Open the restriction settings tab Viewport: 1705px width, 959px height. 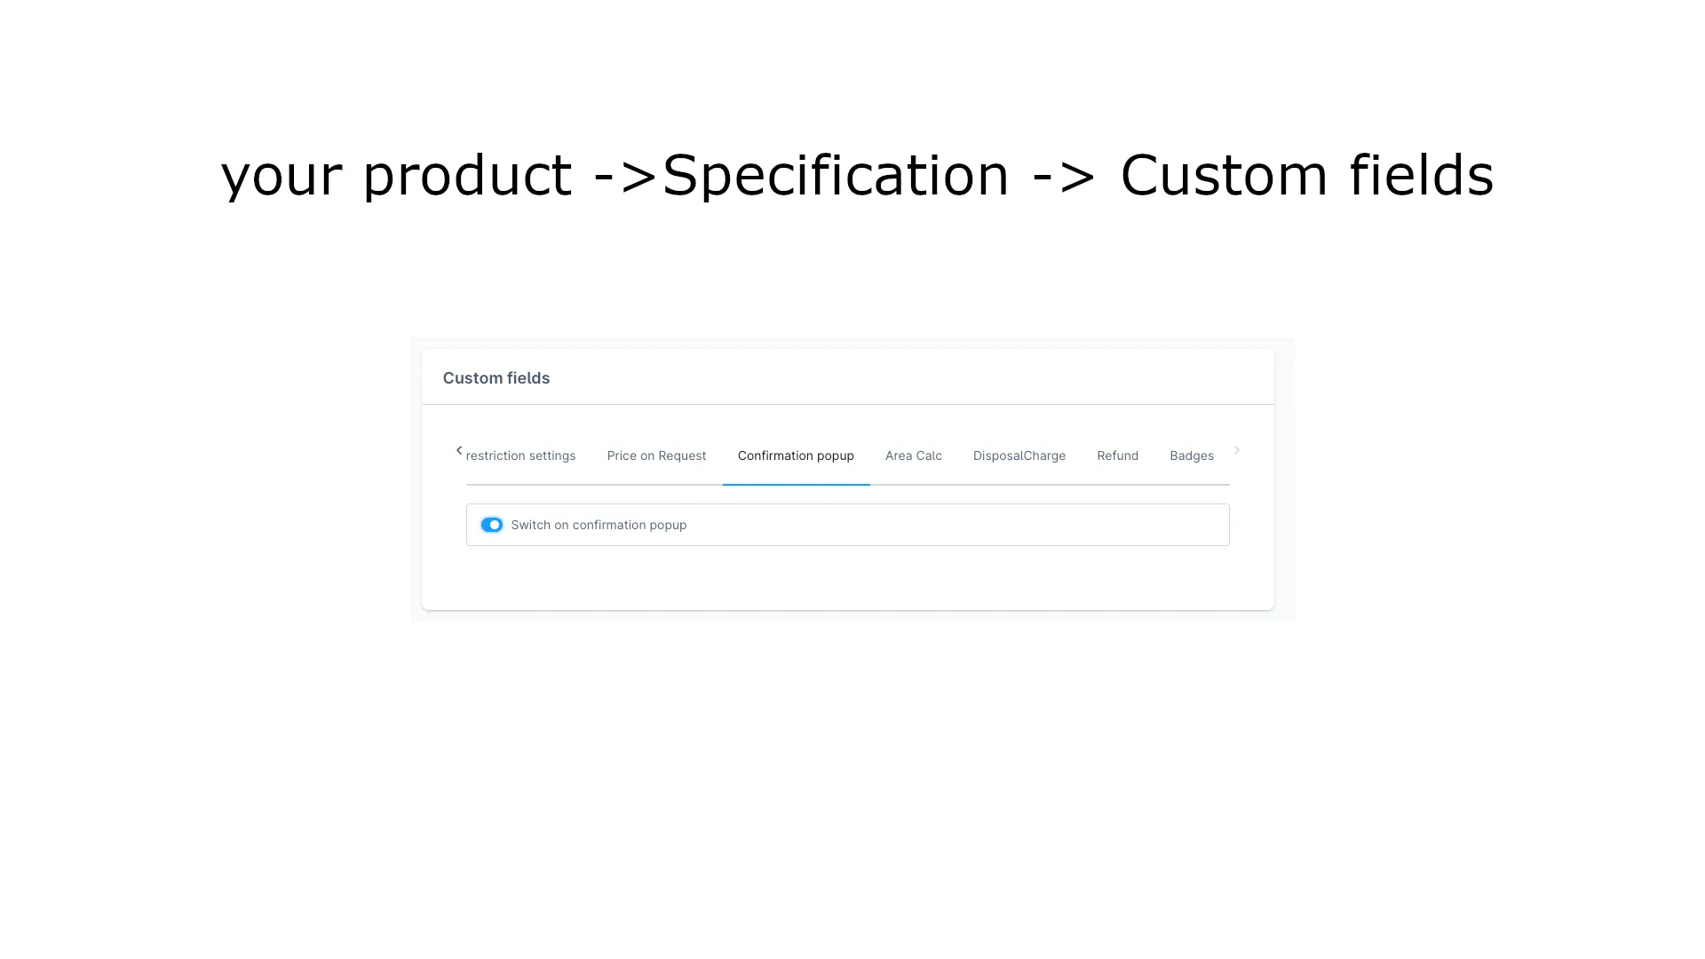point(520,456)
